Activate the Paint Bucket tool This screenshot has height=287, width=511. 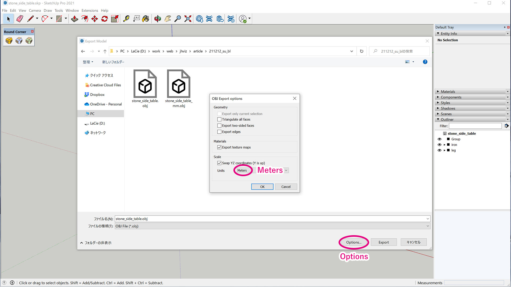146,19
